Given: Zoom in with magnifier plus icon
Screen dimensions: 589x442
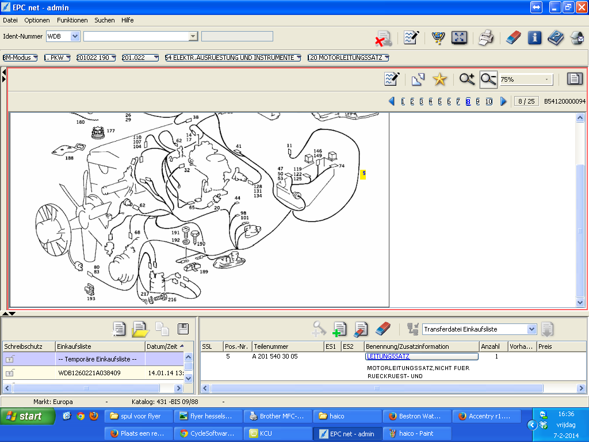Looking at the screenshot, I should [467, 79].
